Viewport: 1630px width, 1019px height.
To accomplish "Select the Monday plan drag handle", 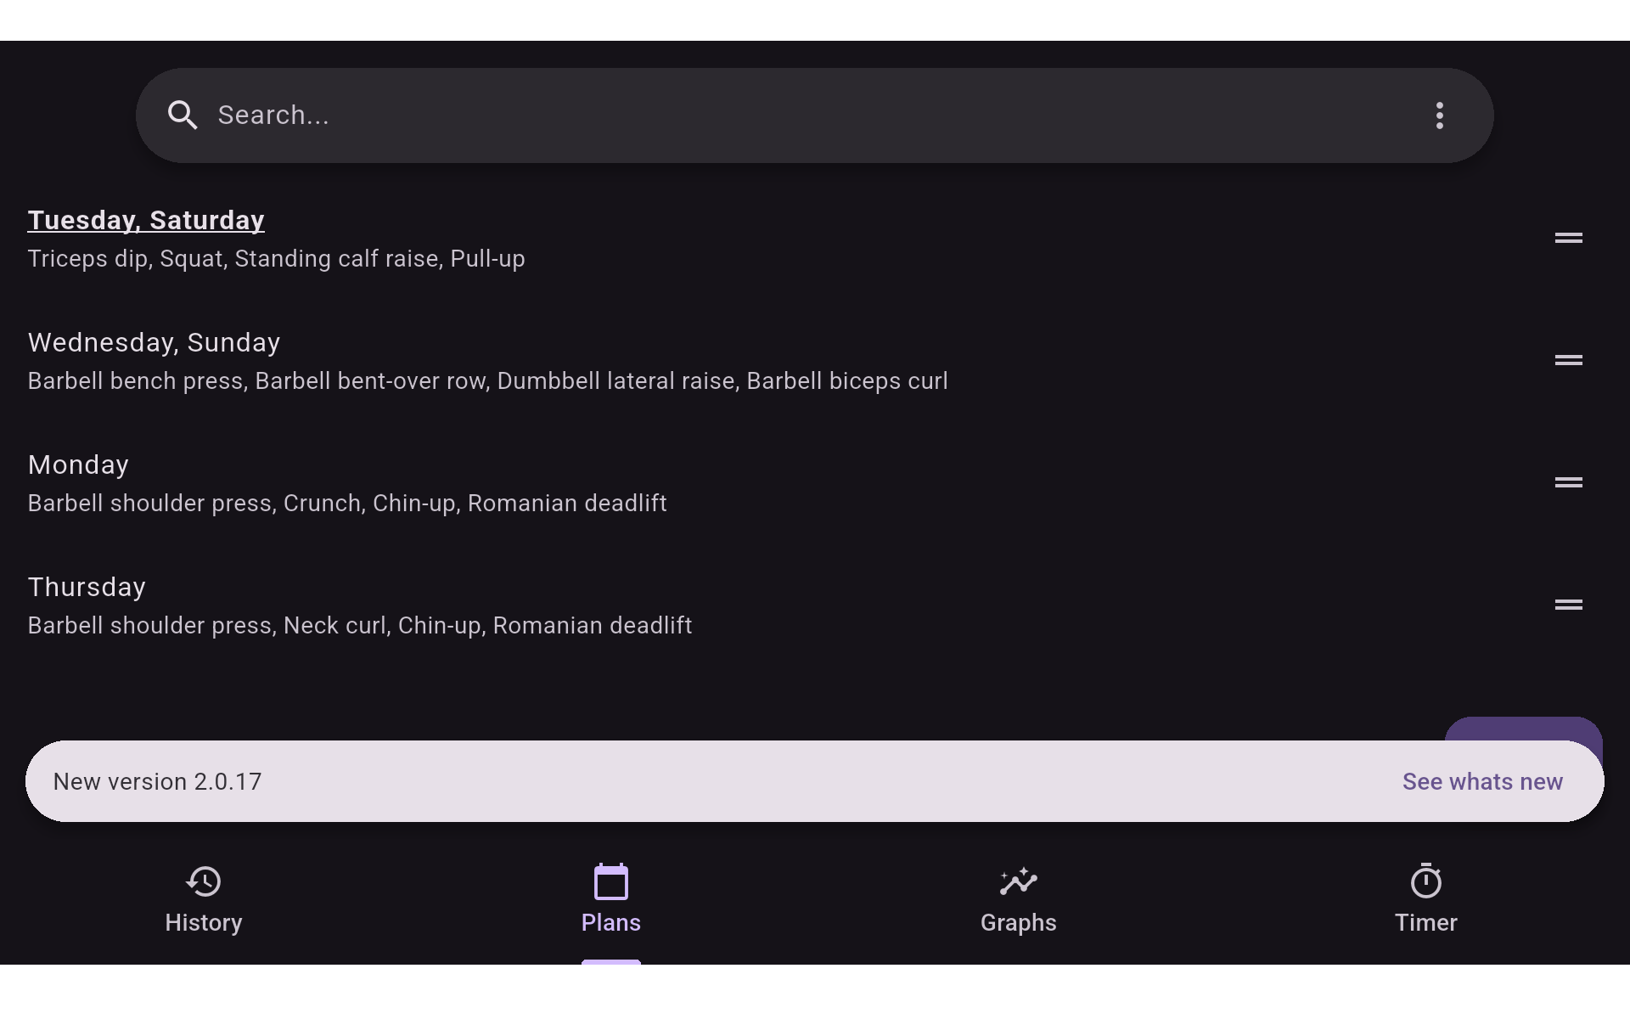I will (x=1568, y=482).
